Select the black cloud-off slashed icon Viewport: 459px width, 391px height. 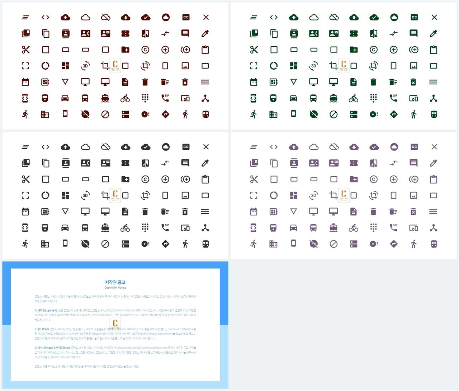[105, 147]
